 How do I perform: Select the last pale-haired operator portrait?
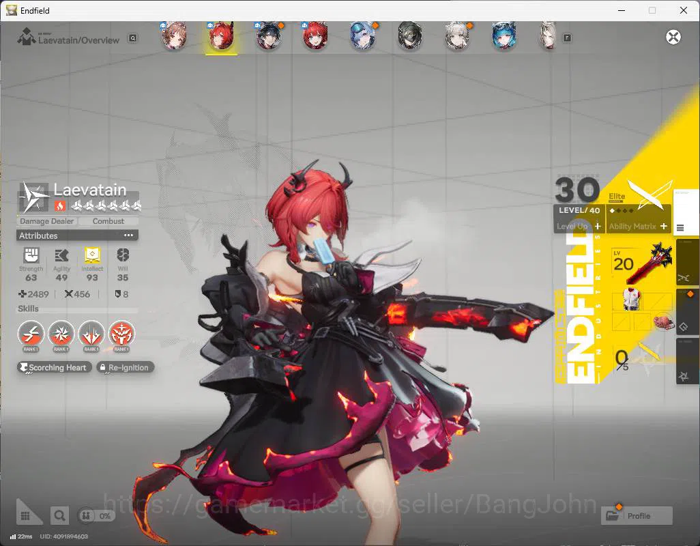(x=549, y=35)
